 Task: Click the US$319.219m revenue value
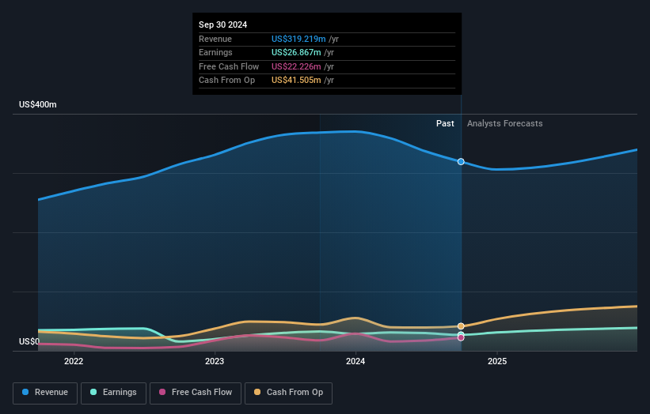pyautogui.click(x=298, y=39)
